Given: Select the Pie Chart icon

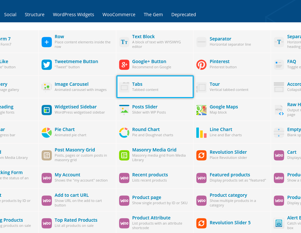Looking at the screenshot, I should coord(47,133).
